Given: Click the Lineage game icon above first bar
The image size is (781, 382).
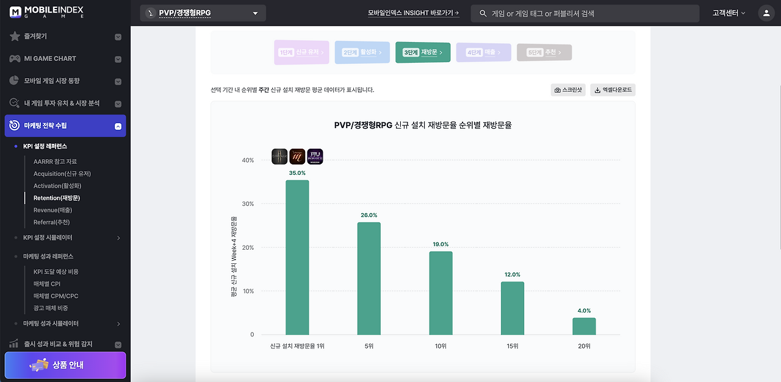Looking at the screenshot, I should pos(279,157).
